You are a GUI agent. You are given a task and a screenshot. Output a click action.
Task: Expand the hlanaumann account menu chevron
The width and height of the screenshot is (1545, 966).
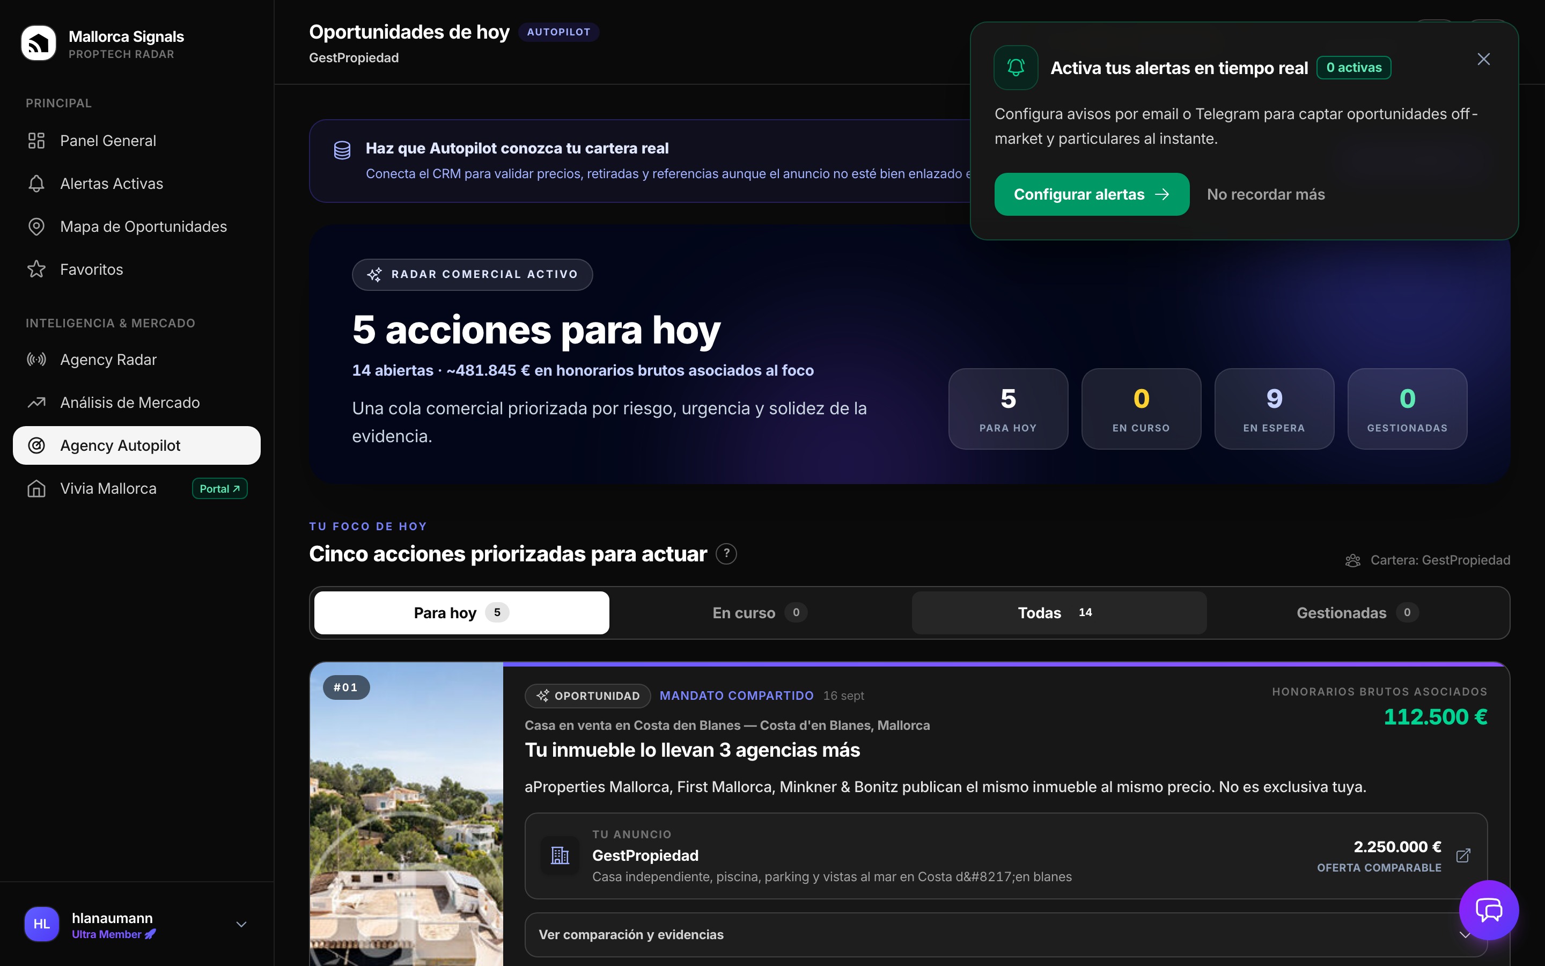coord(241,925)
